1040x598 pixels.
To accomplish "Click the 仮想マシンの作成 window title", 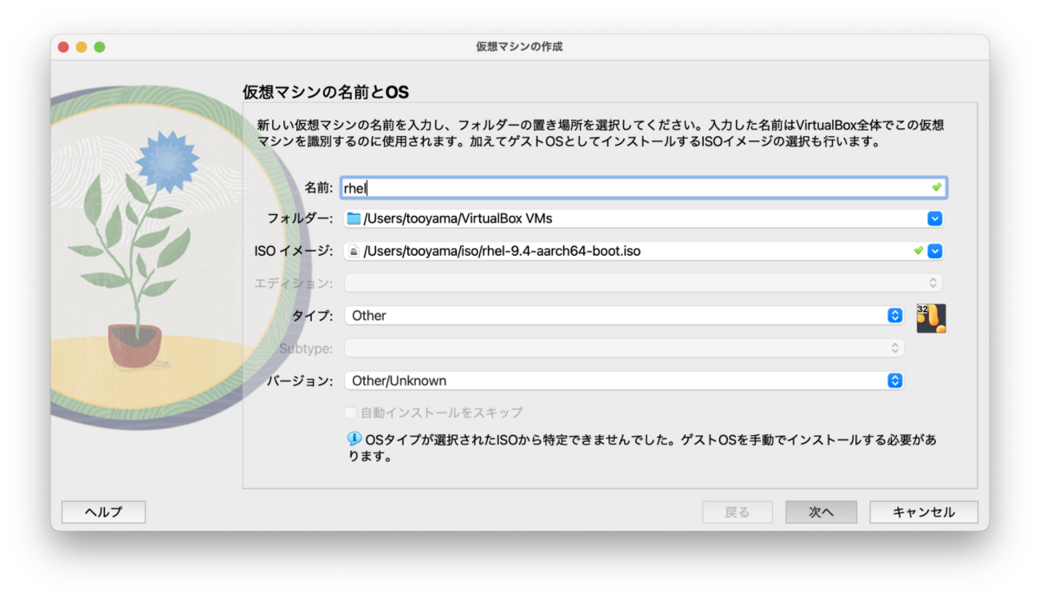I will pos(519,47).
